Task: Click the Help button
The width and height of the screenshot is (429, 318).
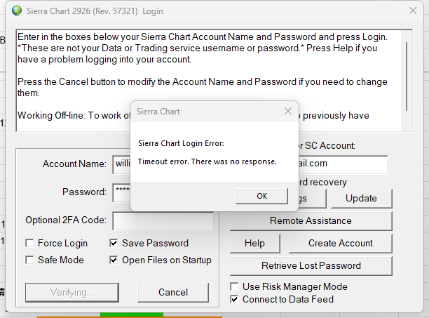Action: 254,243
